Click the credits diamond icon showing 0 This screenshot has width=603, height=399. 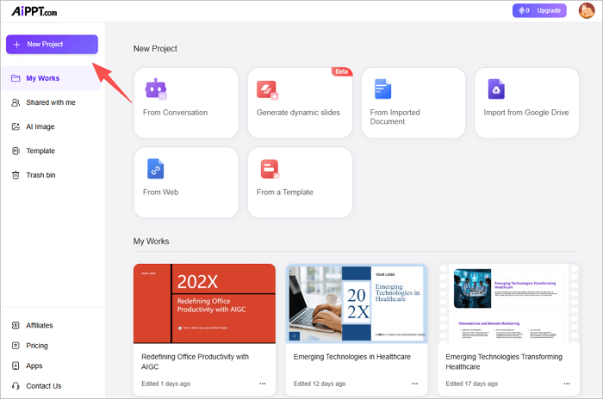(524, 10)
